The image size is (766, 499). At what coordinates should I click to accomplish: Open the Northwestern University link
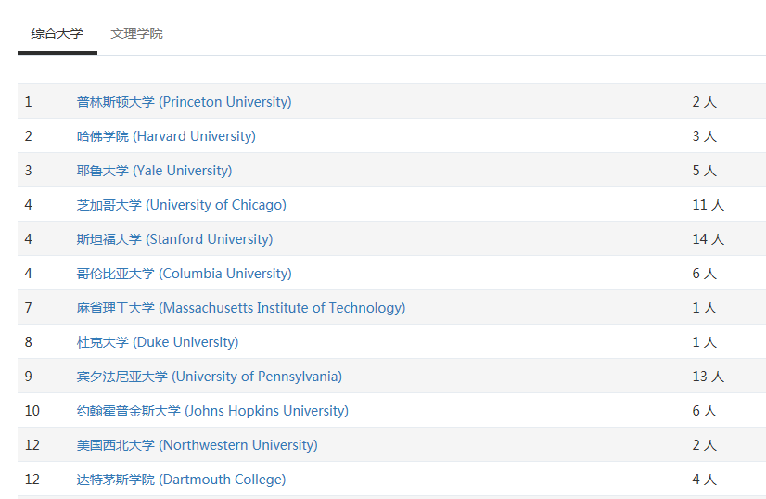197,445
